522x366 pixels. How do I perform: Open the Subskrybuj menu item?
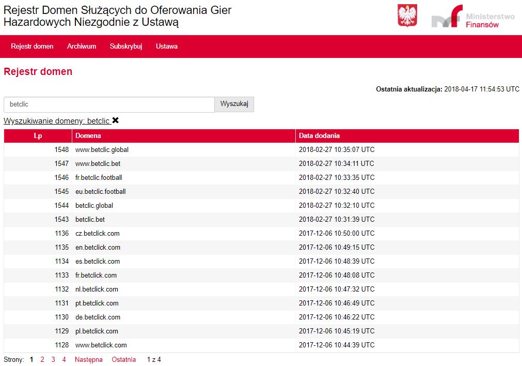click(x=126, y=47)
